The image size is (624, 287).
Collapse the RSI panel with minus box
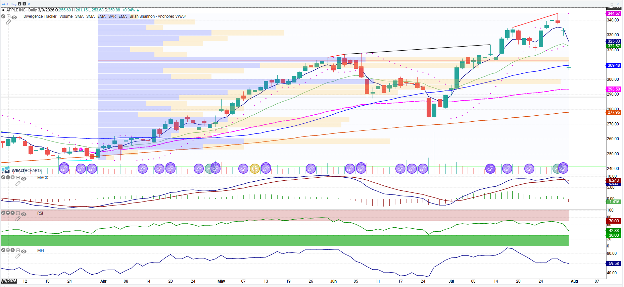(18, 213)
